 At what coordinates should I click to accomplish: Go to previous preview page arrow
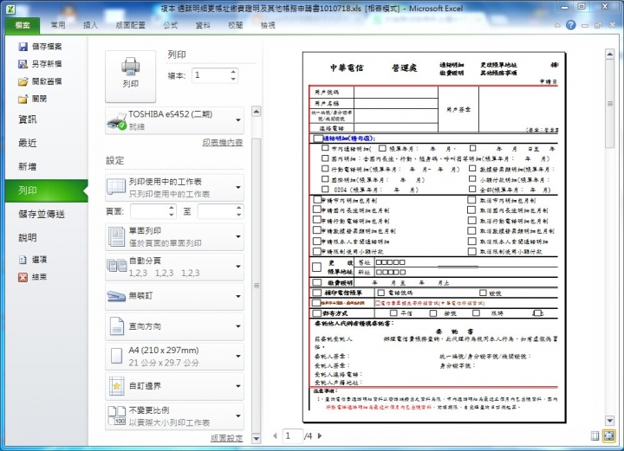(275, 436)
